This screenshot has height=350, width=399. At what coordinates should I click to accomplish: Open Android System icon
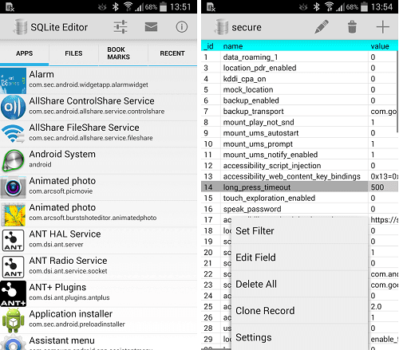[x=14, y=160]
